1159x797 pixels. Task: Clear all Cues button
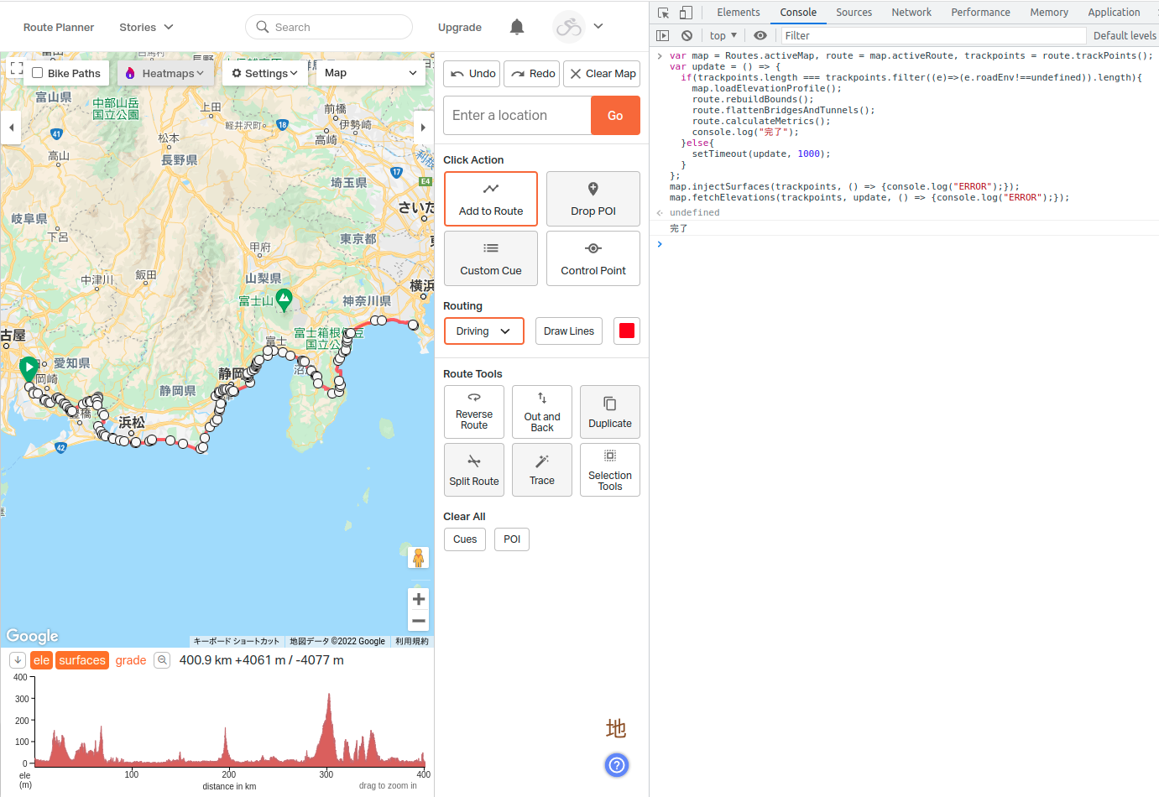coord(465,539)
